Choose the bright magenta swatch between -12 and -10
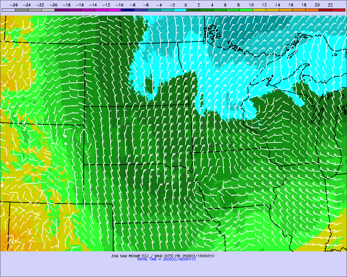Viewport: 347px width, 277px height. click(x=114, y=10)
